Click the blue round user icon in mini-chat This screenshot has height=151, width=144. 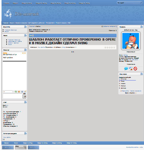click(22, 92)
